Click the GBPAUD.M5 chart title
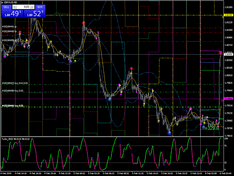The image size is (234, 176). point(10,3)
